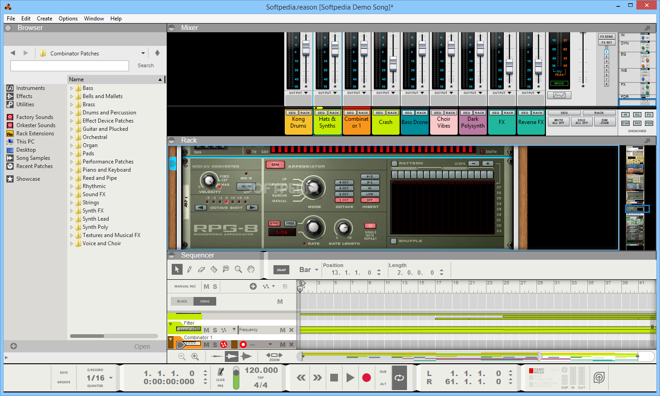Expand the Synth Lead folder
The width and height of the screenshot is (660, 396).
[x=71, y=219]
